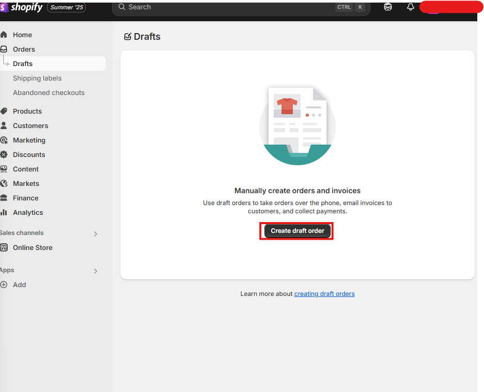This screenshot has height=392, width=484.
Task: Click Add apps label
Action: 20,285
